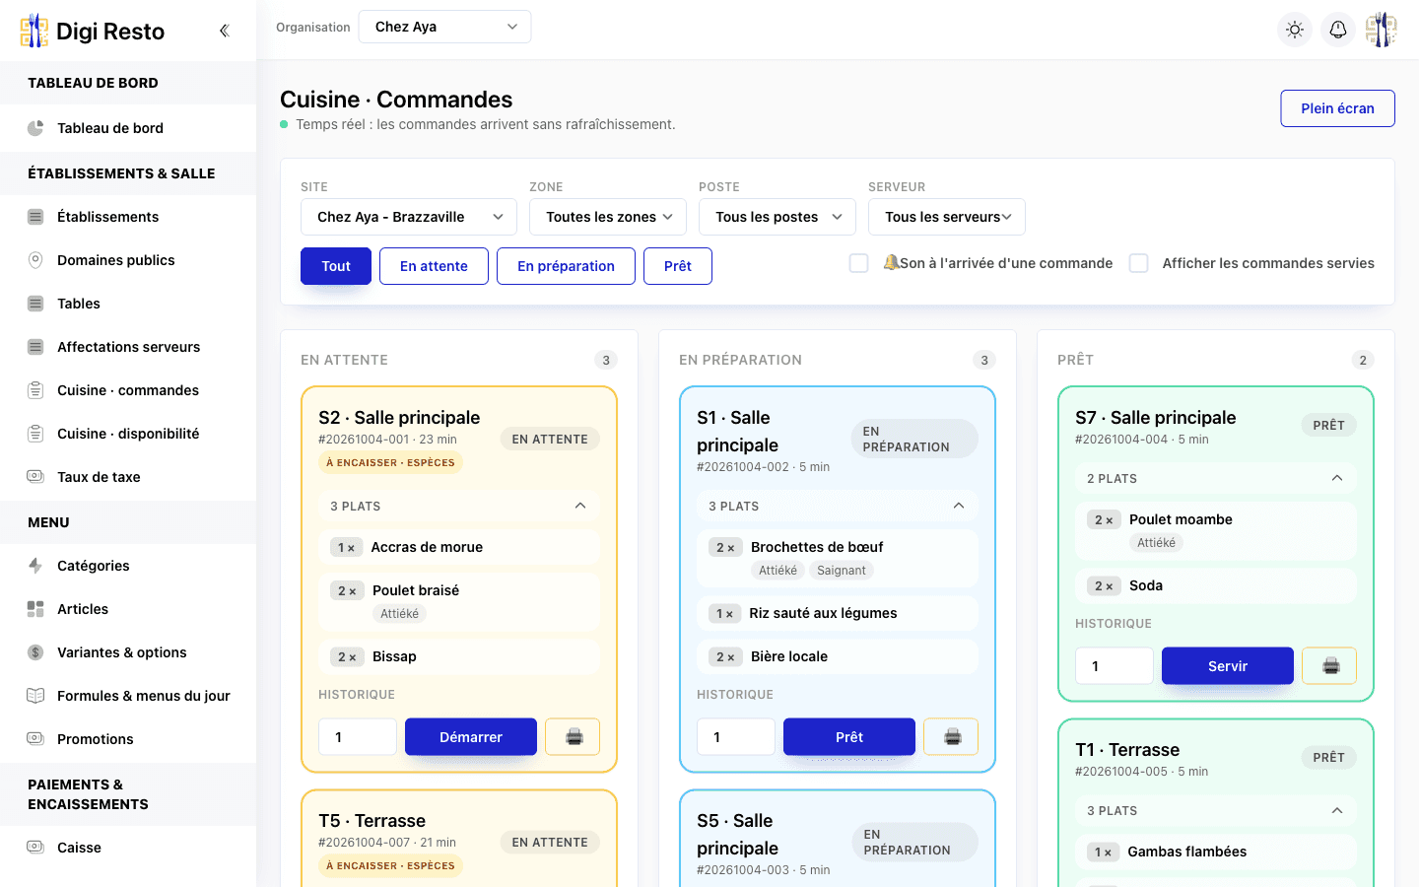1419x887 pixels.
Task: Click the Catégories lightning icon
Action: click(35, 566)
